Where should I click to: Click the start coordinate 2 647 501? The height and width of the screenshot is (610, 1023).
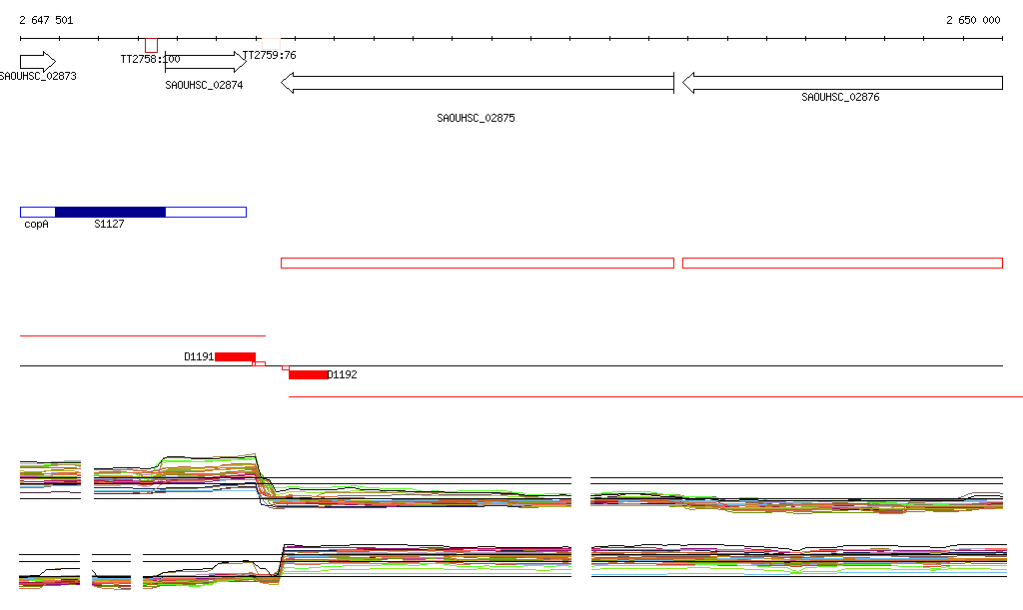[46, 20]
